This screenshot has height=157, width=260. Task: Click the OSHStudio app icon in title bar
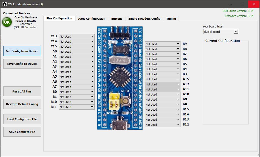4,4
